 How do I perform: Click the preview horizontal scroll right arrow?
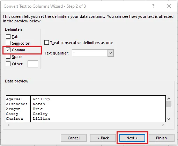coord(163,125)
